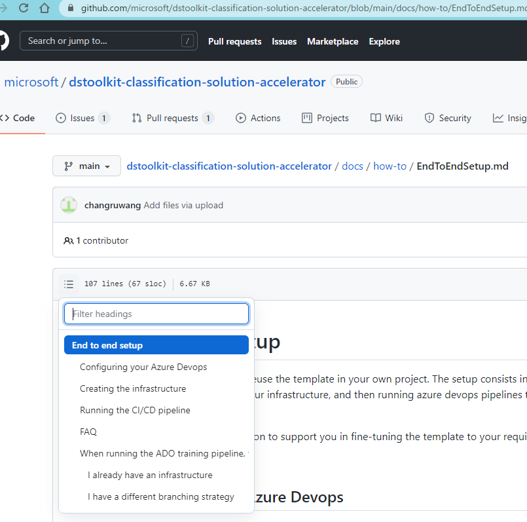Viewport: 527px width, 522px height.
Task: Click the '6.67 KB' file size text
Action: [x=194, y=284]
